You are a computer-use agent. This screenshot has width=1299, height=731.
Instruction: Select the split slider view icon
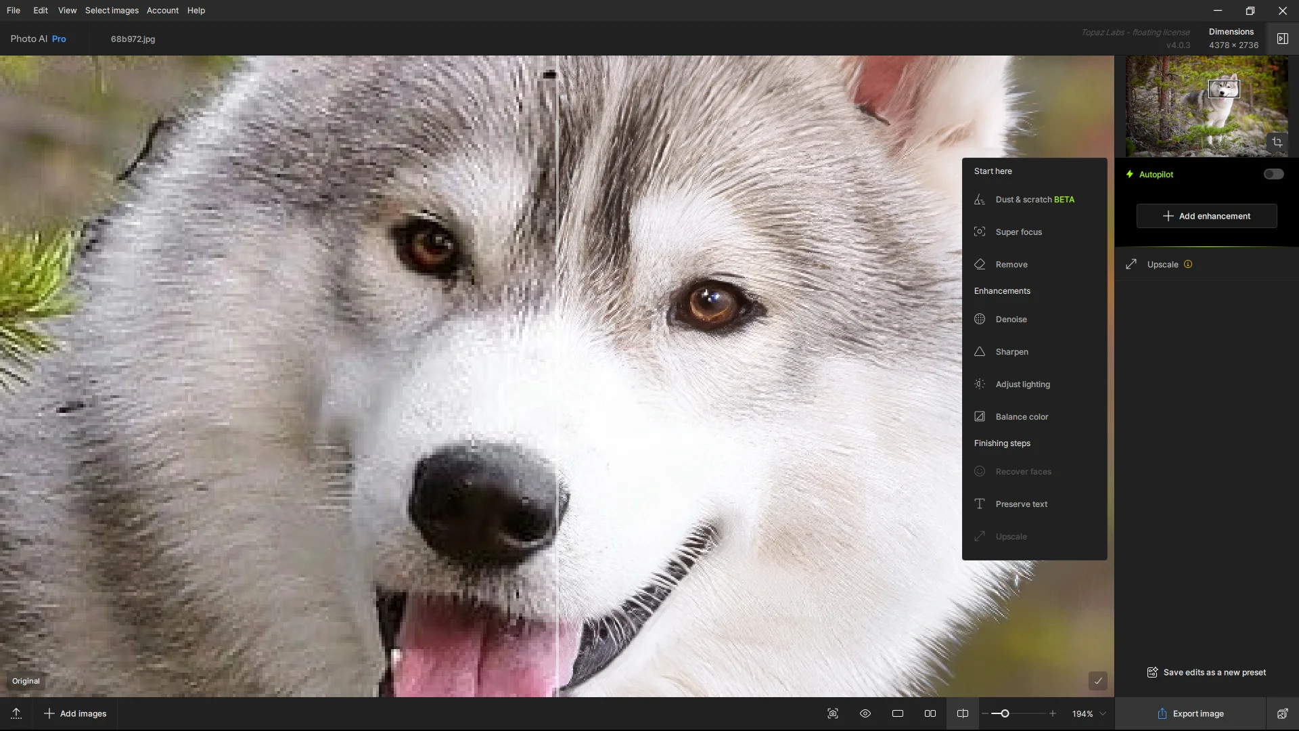(x=962, y=713)
